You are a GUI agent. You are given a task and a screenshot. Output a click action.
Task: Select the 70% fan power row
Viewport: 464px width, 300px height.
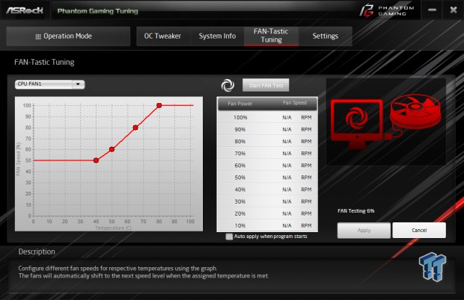pyautogui.click(x=267, y=154)
